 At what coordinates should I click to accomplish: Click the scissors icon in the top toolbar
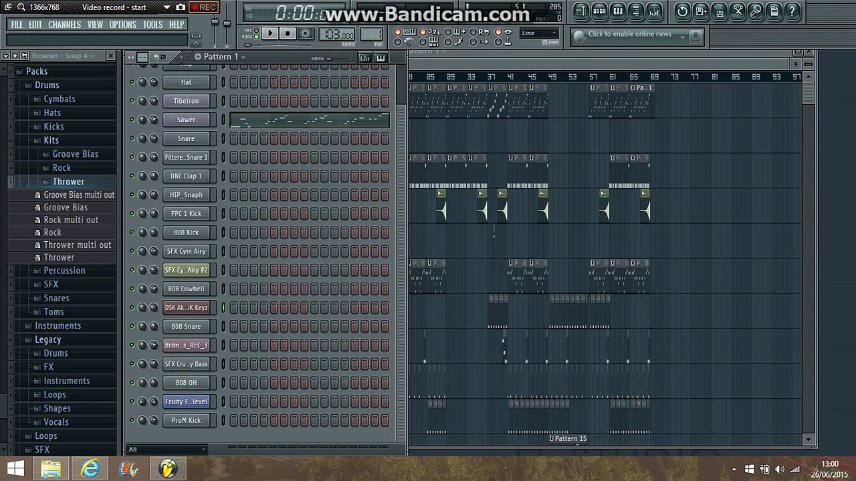(x=738, y=11)
